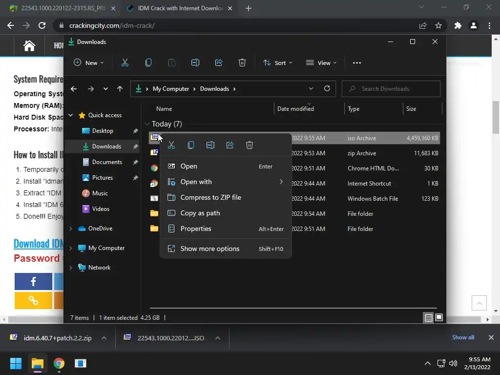Open the See more ellipsis menu

[357, 63]
